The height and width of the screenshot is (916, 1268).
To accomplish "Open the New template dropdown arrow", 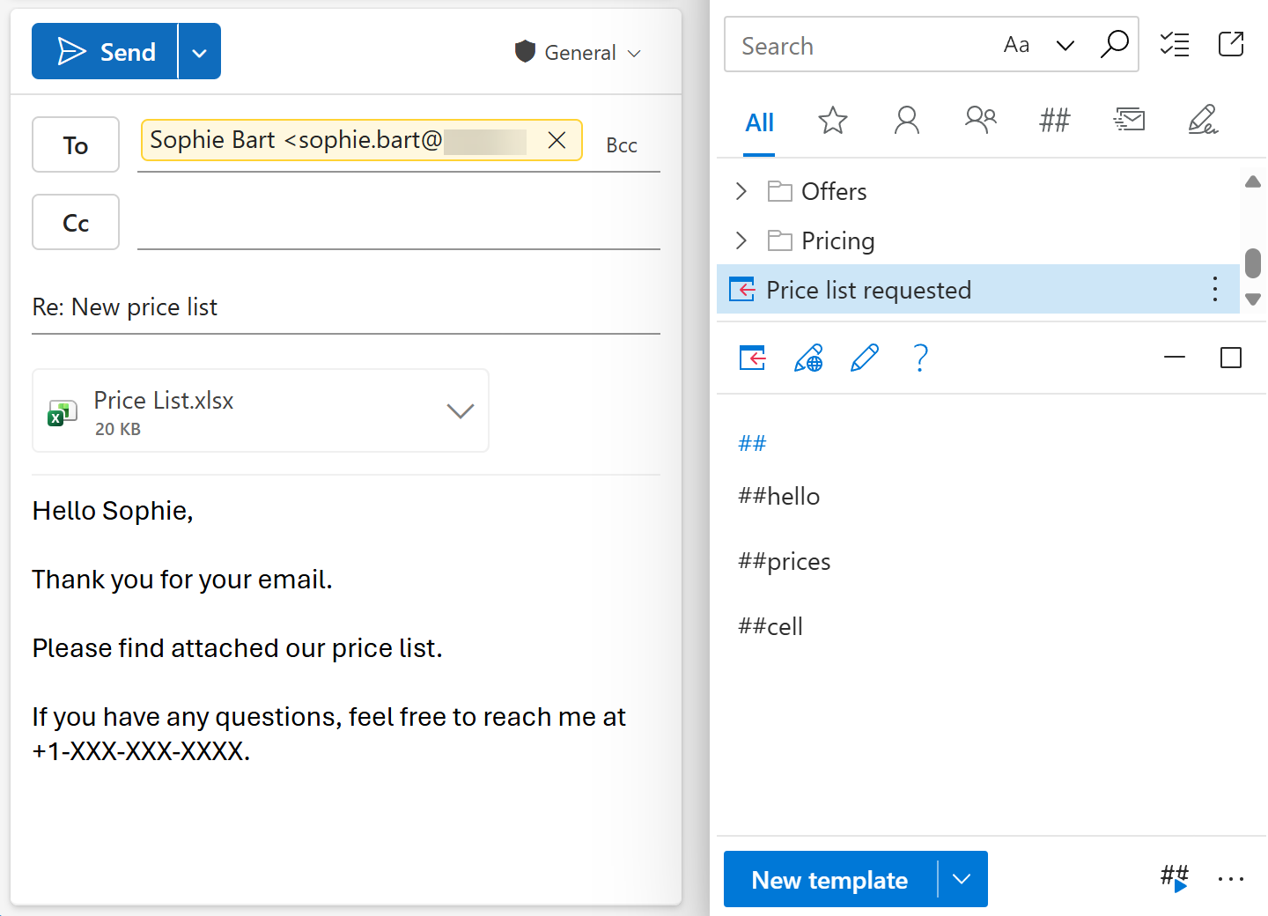I will 962,879.
